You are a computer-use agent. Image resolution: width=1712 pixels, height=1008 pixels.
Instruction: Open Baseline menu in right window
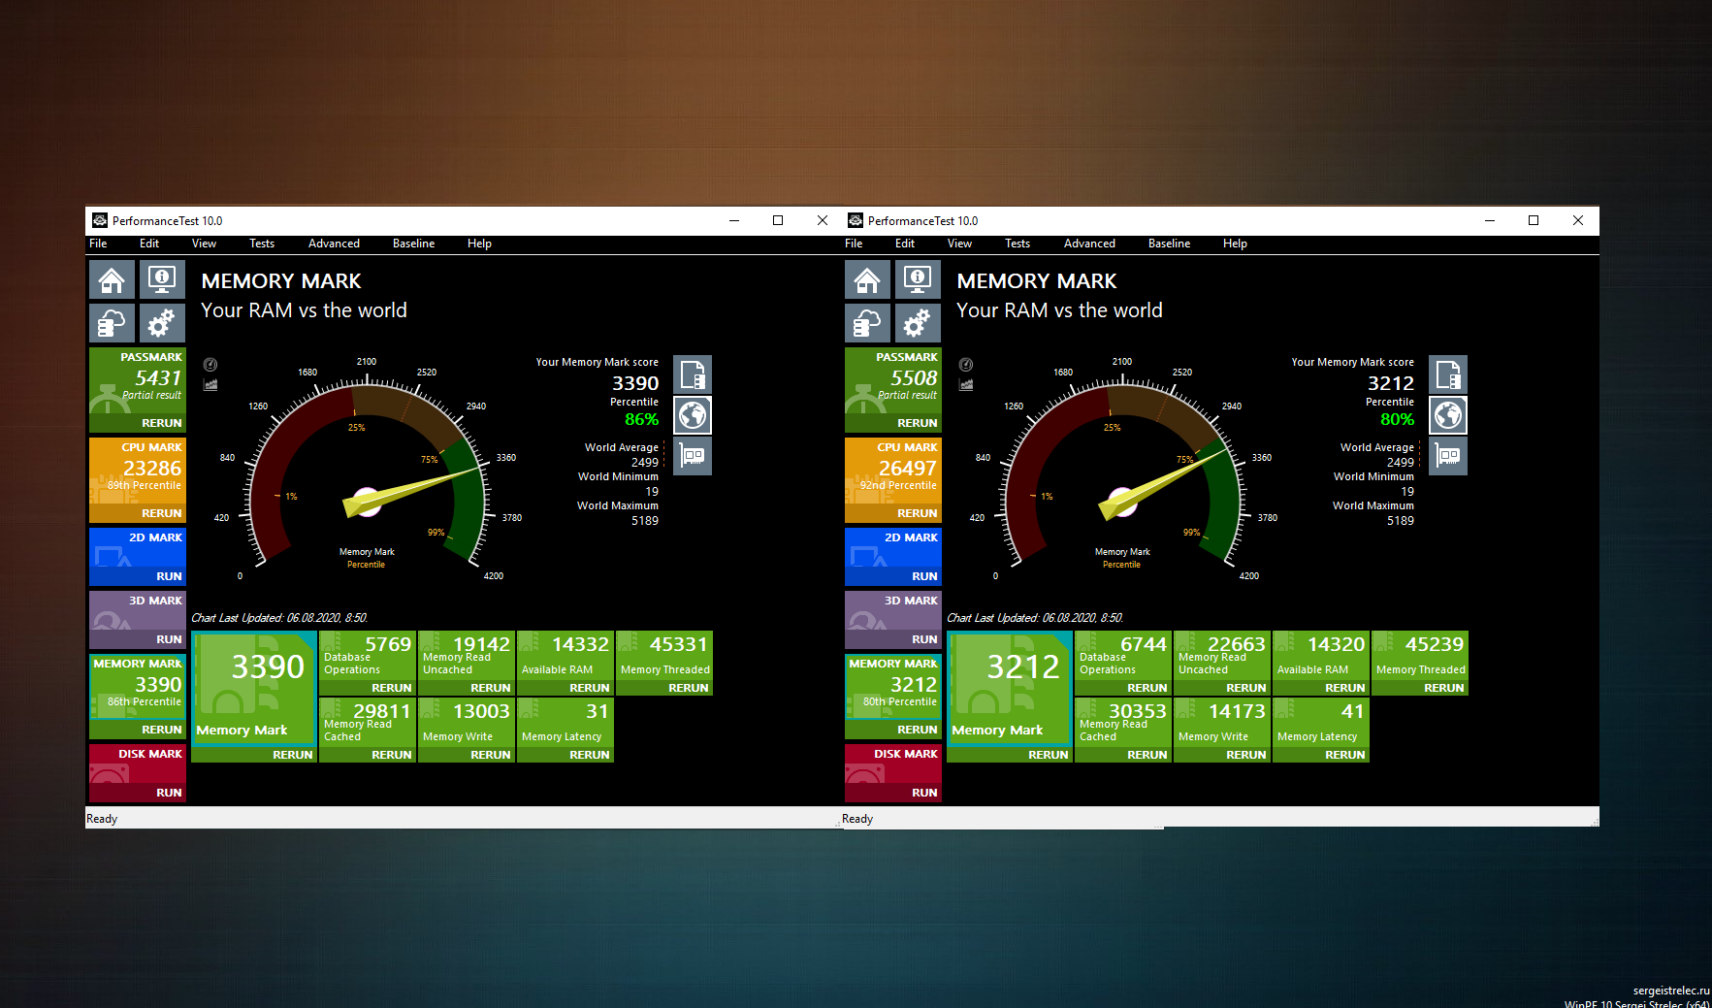click(1169, 244)
